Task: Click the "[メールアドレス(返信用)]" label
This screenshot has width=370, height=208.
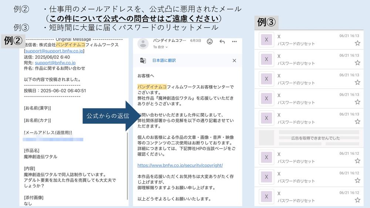Action: (x=48, y=133)
